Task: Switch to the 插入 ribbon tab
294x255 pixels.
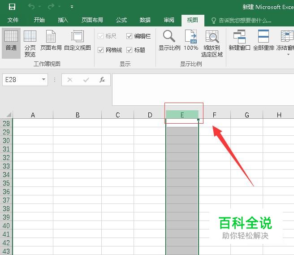Action: (63, 20)
